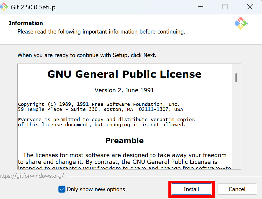The height and width of the screenshot is (199, 262).
Task: Click the "Information" page title
Action: click(26, 23)
